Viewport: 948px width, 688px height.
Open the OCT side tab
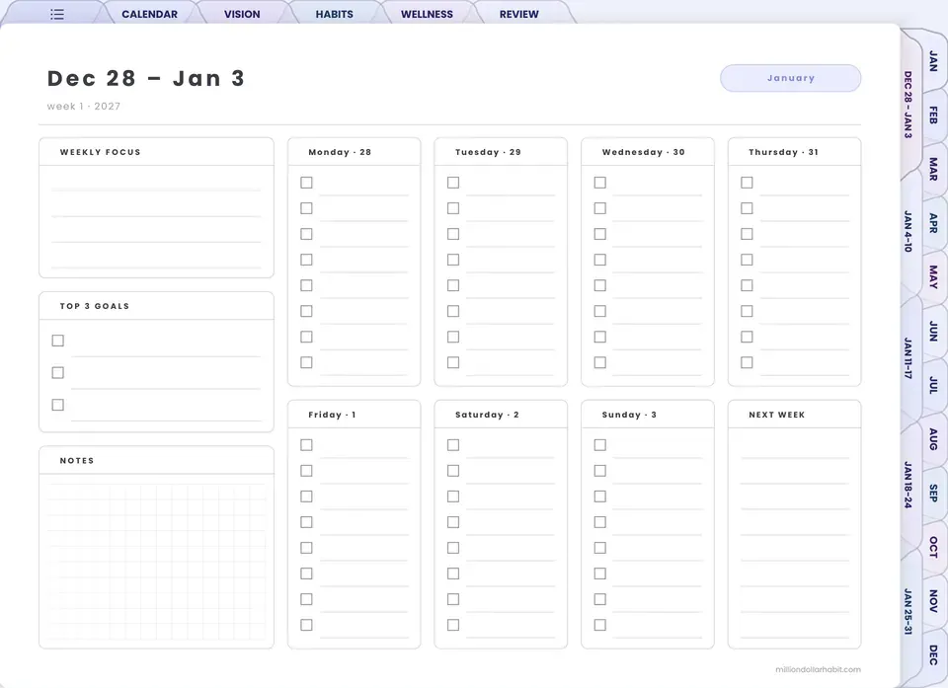tap(933, 547)
